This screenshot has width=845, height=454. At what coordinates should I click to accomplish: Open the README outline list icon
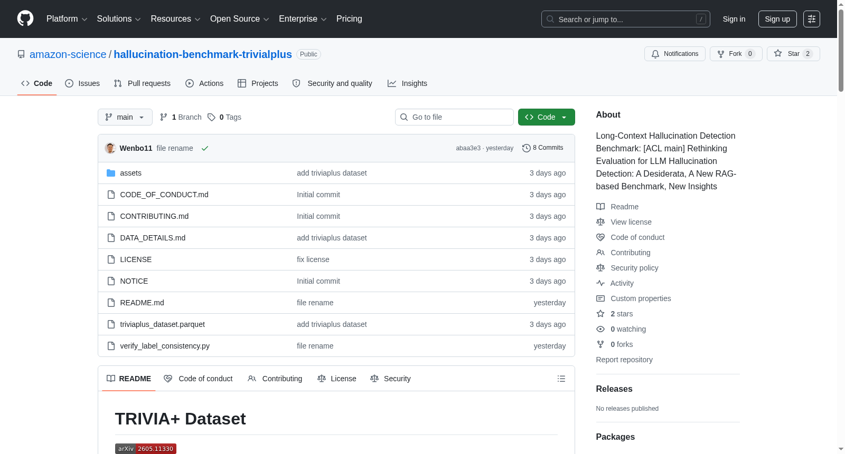pos(561,379)
